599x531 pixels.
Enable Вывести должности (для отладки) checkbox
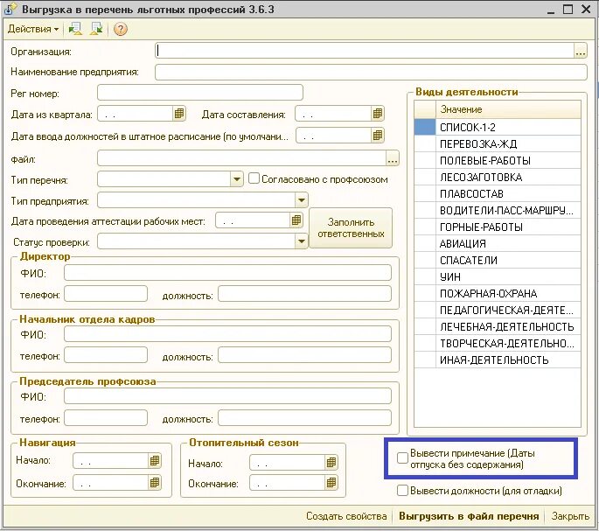pos(402,491)
